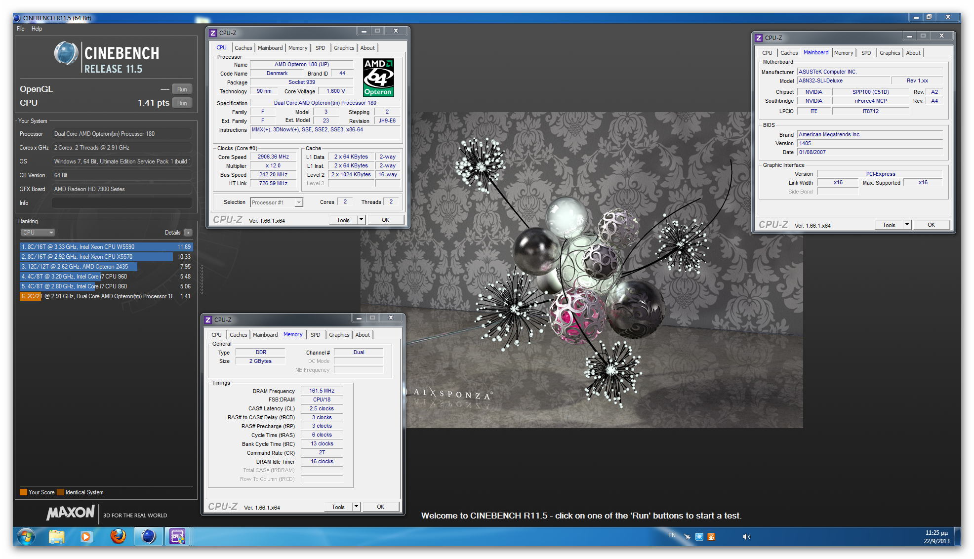Click Tools button in the CPU-Z Mainboard window
974x559 pixels.
pos(889,225)
